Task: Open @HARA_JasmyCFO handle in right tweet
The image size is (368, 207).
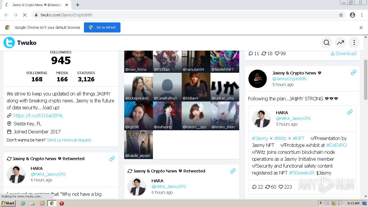Action: 293,118
